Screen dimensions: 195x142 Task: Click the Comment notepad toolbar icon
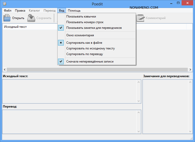(x=141, y=18)
